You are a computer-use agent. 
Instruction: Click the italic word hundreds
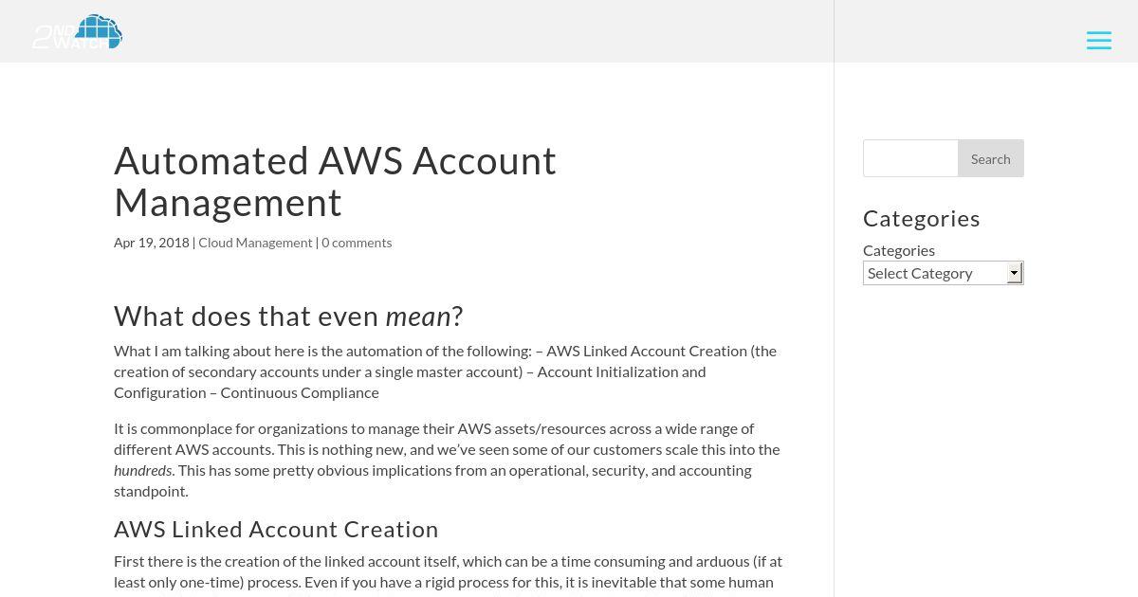click(x=143, y=470)
